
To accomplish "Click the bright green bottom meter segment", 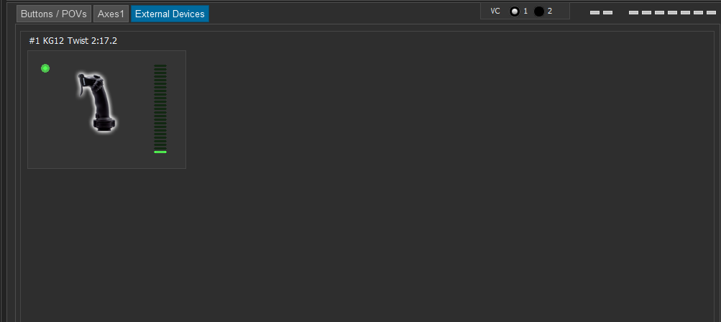I will tap(160, 152).
